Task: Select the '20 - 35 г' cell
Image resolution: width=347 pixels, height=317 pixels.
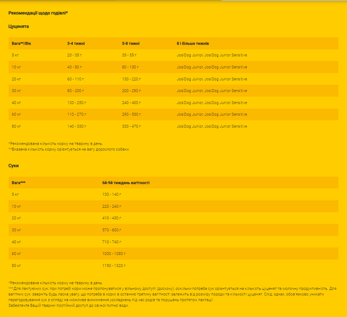Action: coord(74,55)
